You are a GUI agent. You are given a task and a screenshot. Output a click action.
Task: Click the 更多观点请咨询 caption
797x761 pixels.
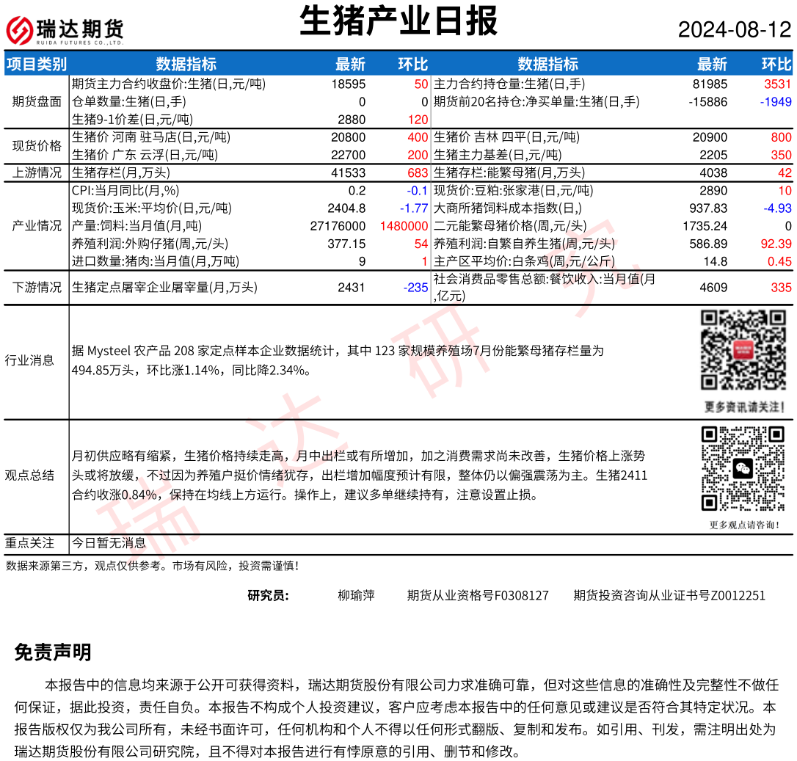pos(744,525)
